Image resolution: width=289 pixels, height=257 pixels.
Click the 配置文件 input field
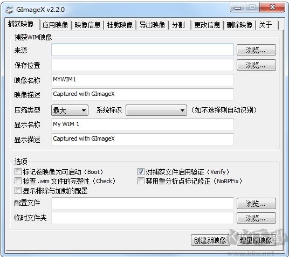[x=142, y=203]
